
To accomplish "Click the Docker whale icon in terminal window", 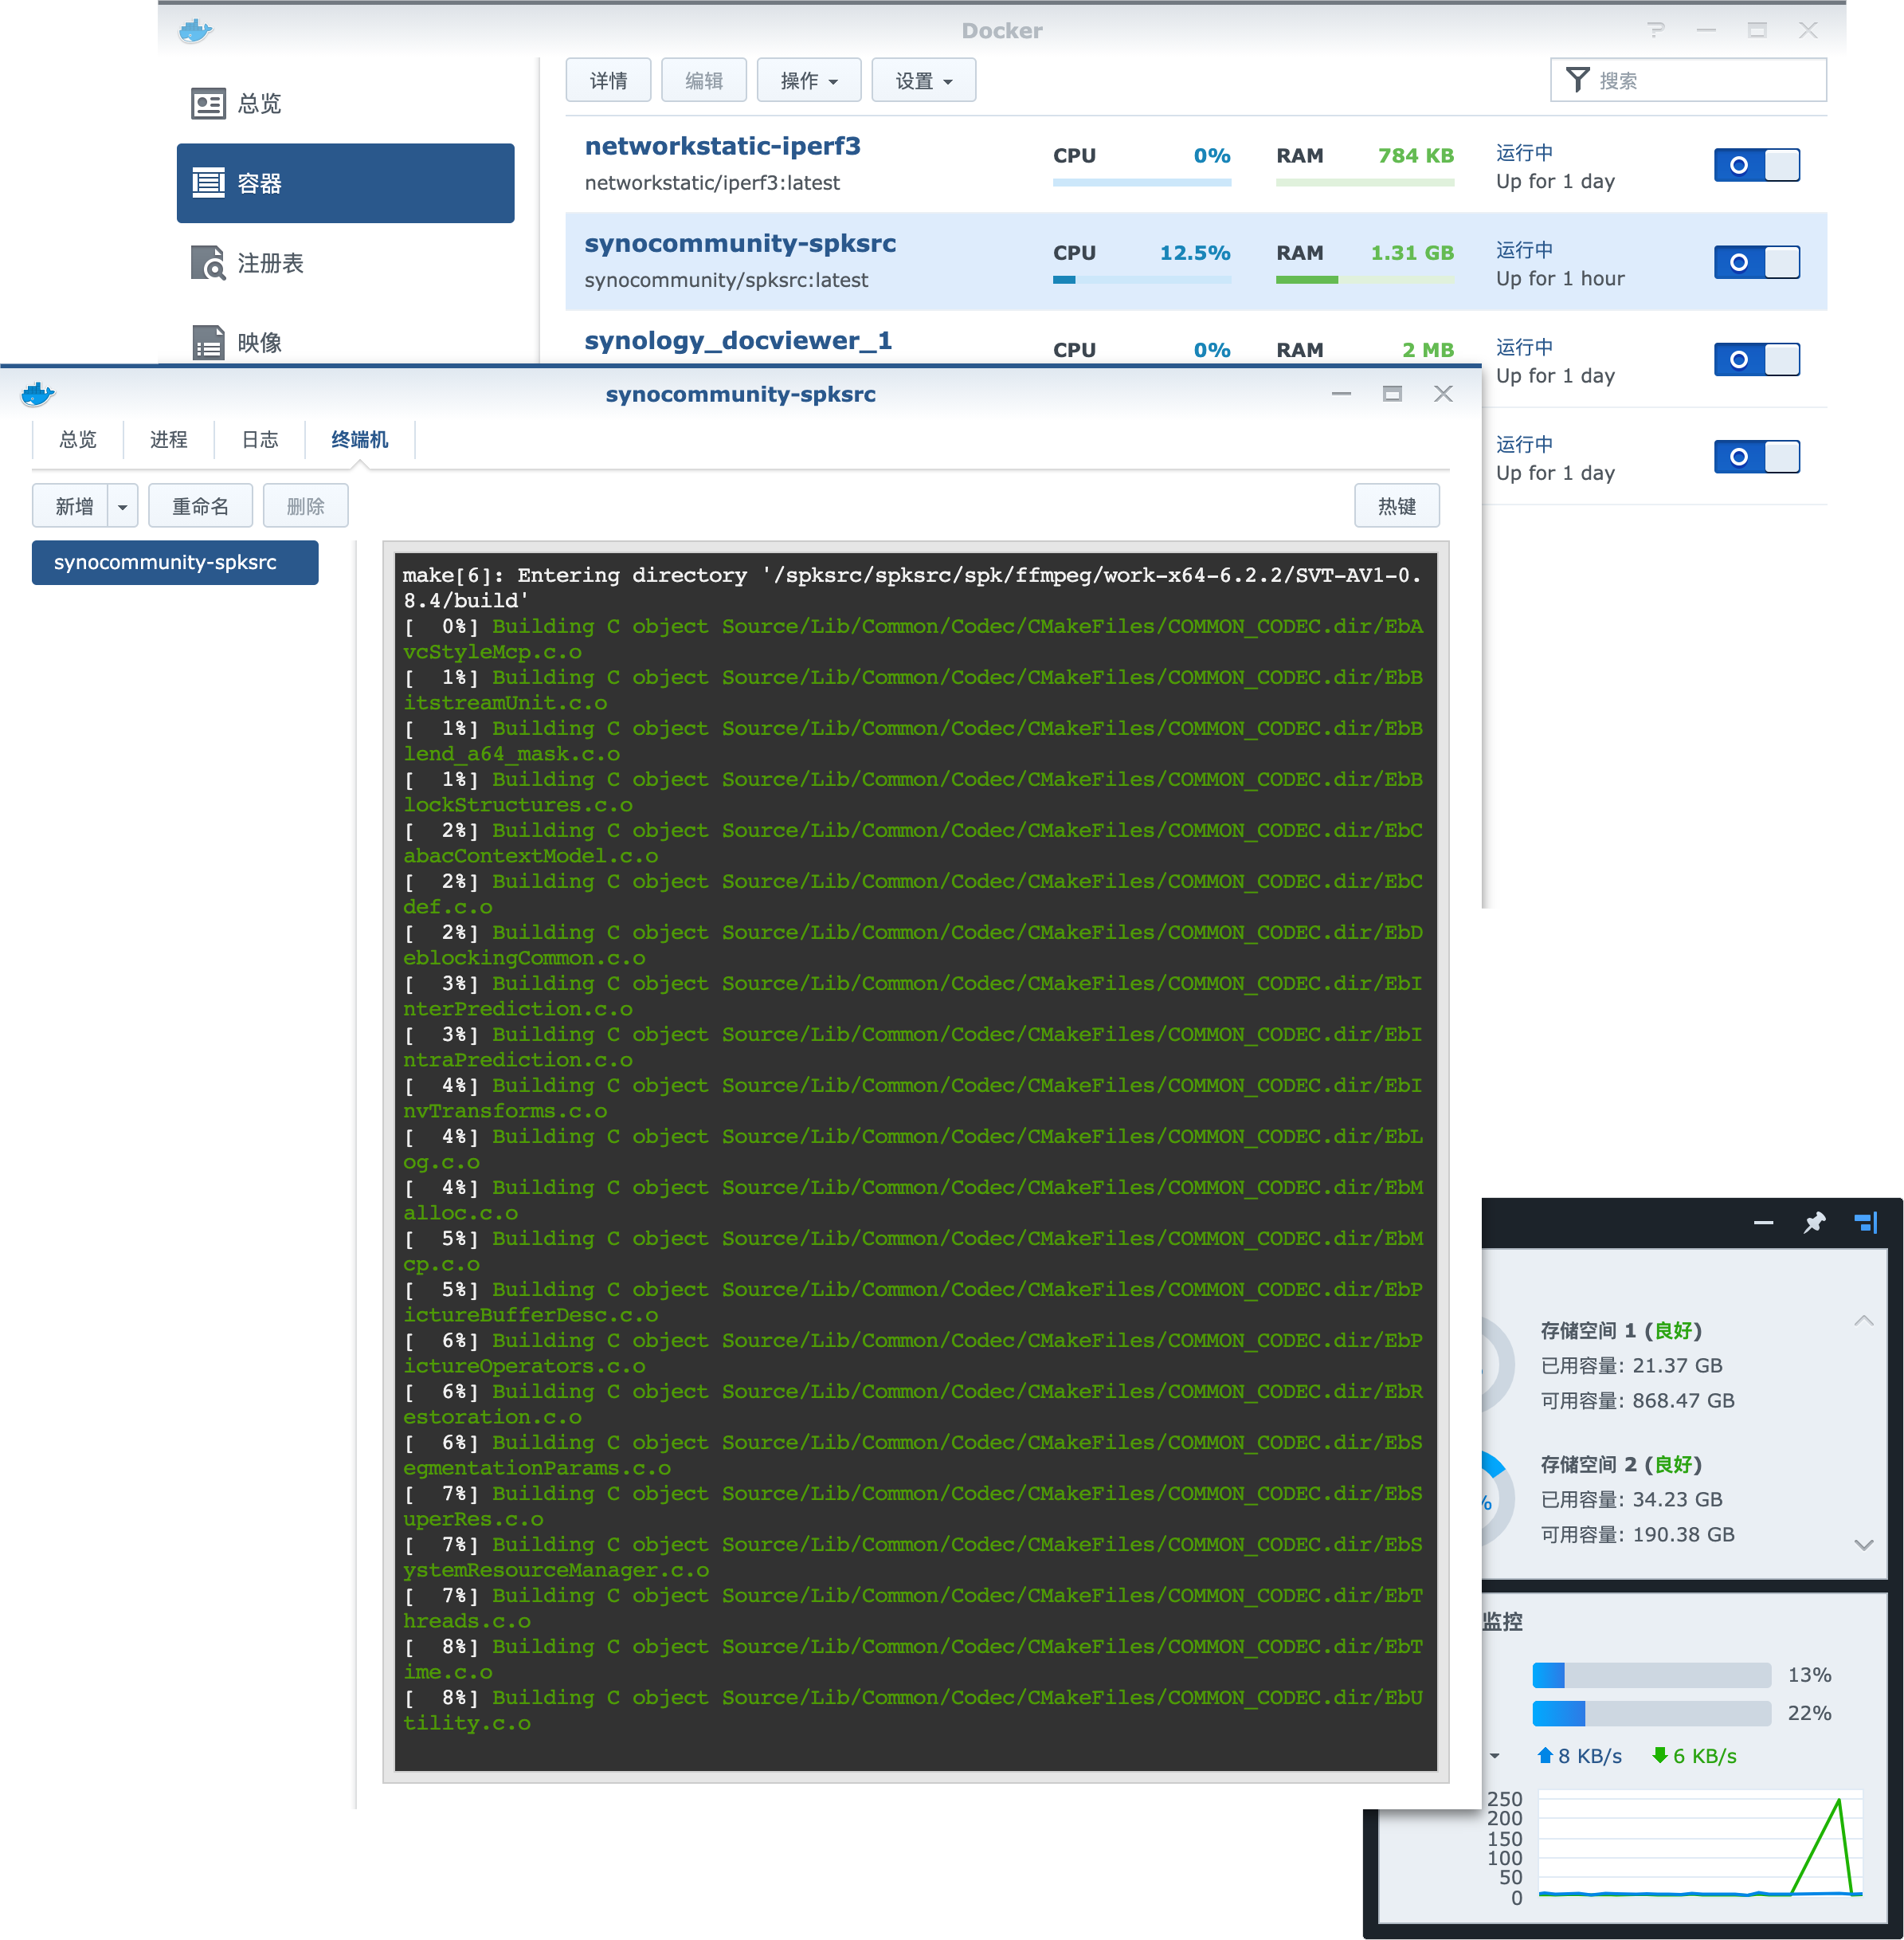I will (38, 395).
